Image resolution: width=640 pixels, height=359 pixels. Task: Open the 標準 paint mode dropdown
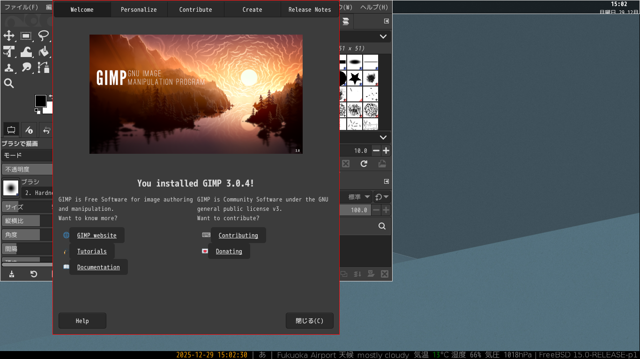click(357, 197)
